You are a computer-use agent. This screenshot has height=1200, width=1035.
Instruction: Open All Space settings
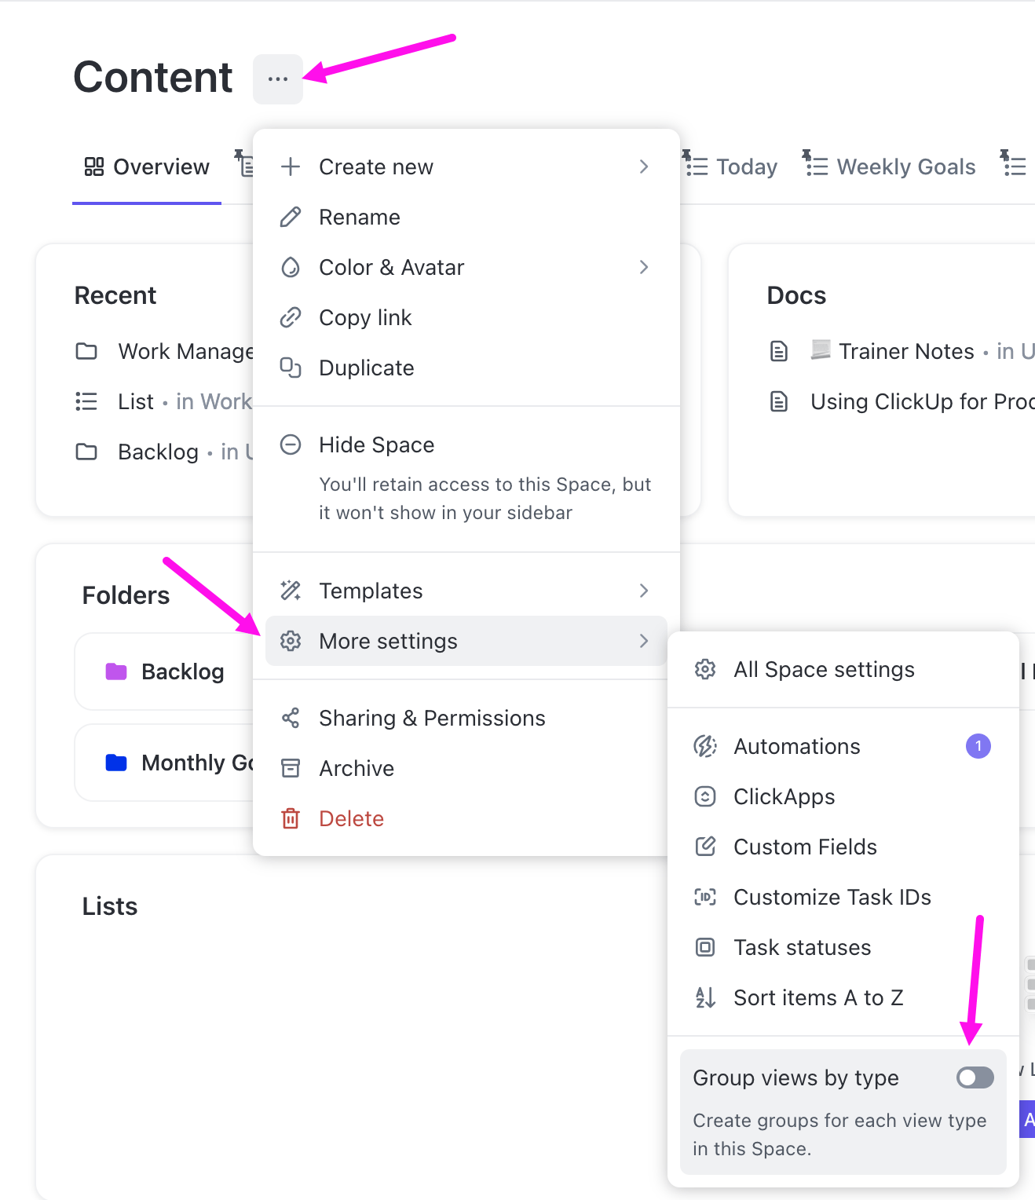(823, 669)
